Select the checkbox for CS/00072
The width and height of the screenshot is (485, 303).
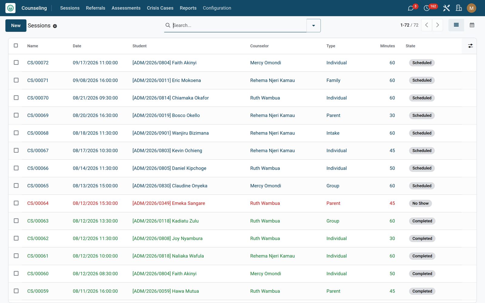pos(16,62)
